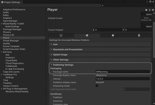This screenshot has height=105, width=155.
Task: Switch to the Android platform tab
Action: click(x=113, y=35)
